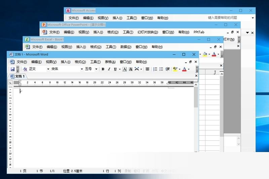The height and width of the screenshot is (179, 269).
Task: Open toolbar options next to Word's Save icon
Action: coord(18,69)
